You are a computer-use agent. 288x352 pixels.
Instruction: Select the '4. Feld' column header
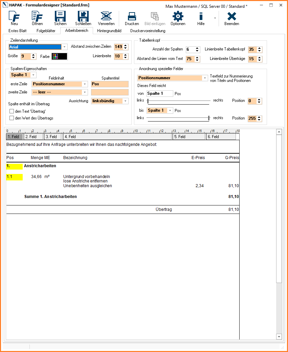117,137
